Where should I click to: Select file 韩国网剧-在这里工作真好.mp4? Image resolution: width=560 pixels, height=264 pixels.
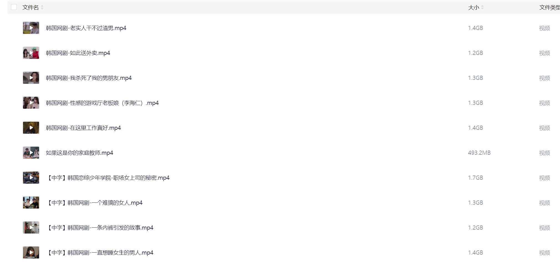[83, 128]
